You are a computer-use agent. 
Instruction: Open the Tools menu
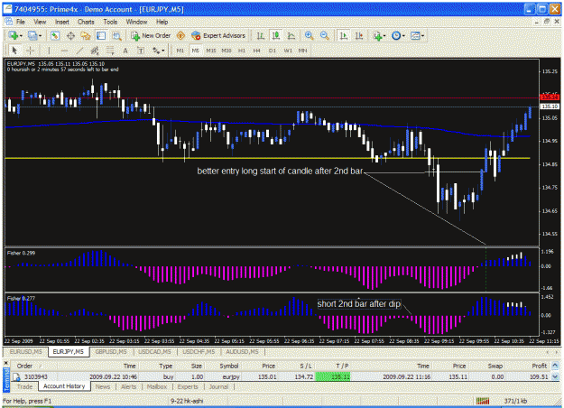click(110, 22)
